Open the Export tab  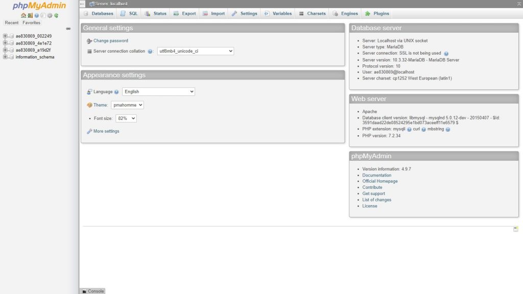184,13
